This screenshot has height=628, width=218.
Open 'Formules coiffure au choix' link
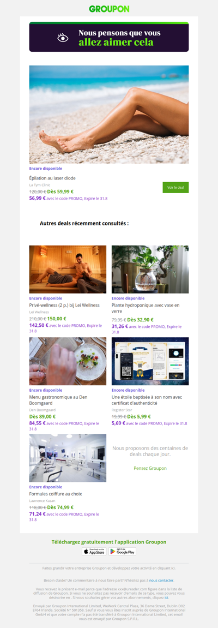point(56,494)
